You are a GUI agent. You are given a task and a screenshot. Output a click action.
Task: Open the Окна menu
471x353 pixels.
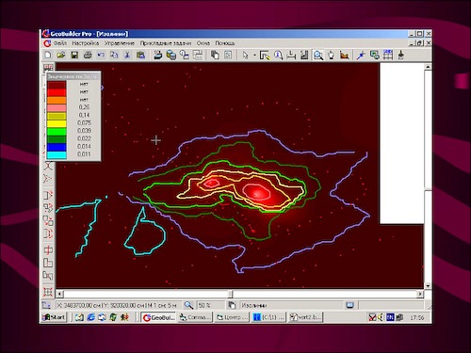point(203,43)
